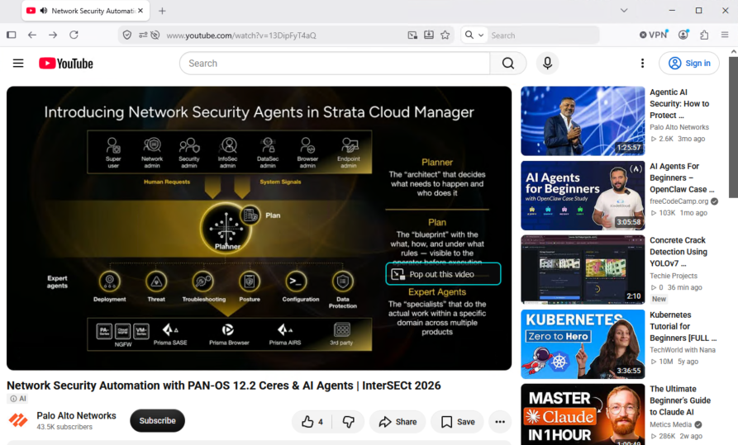Image resolution: width=738 pixels, height=445 pixels.
Task: Open title 'Concrete Crack Detection Using YOLOv7'
Action: click(678, 252)
